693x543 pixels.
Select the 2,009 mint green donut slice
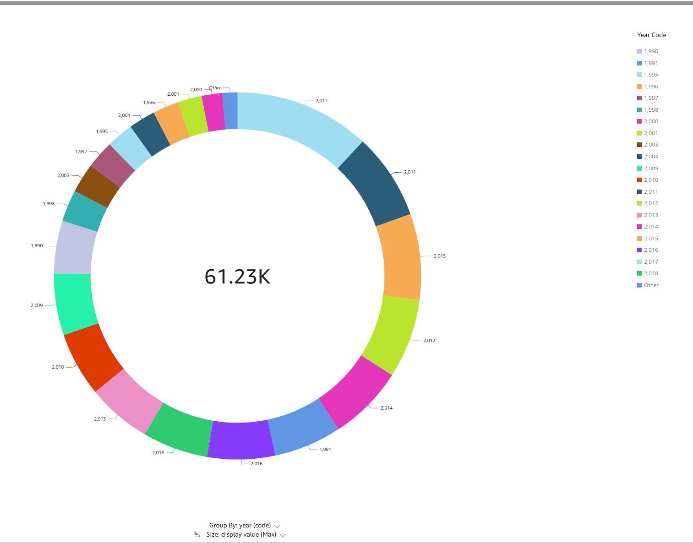point(75,303)
